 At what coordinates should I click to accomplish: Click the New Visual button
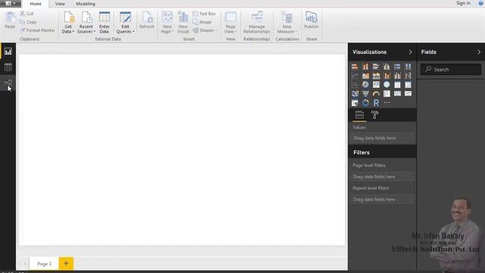[183, 23]
